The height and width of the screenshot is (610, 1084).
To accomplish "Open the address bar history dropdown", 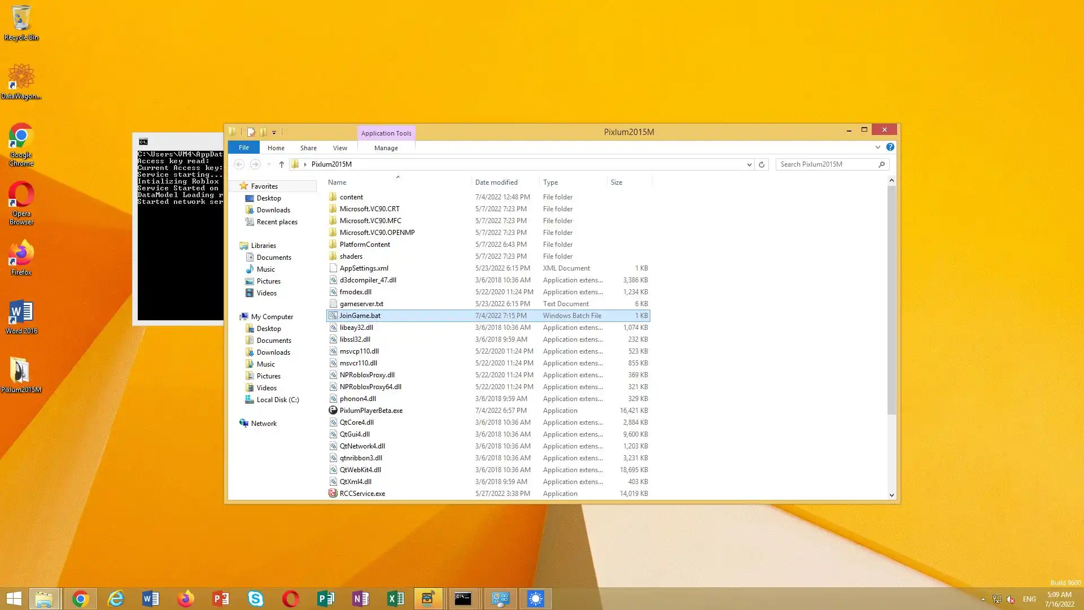I will (x=749, y=164).
